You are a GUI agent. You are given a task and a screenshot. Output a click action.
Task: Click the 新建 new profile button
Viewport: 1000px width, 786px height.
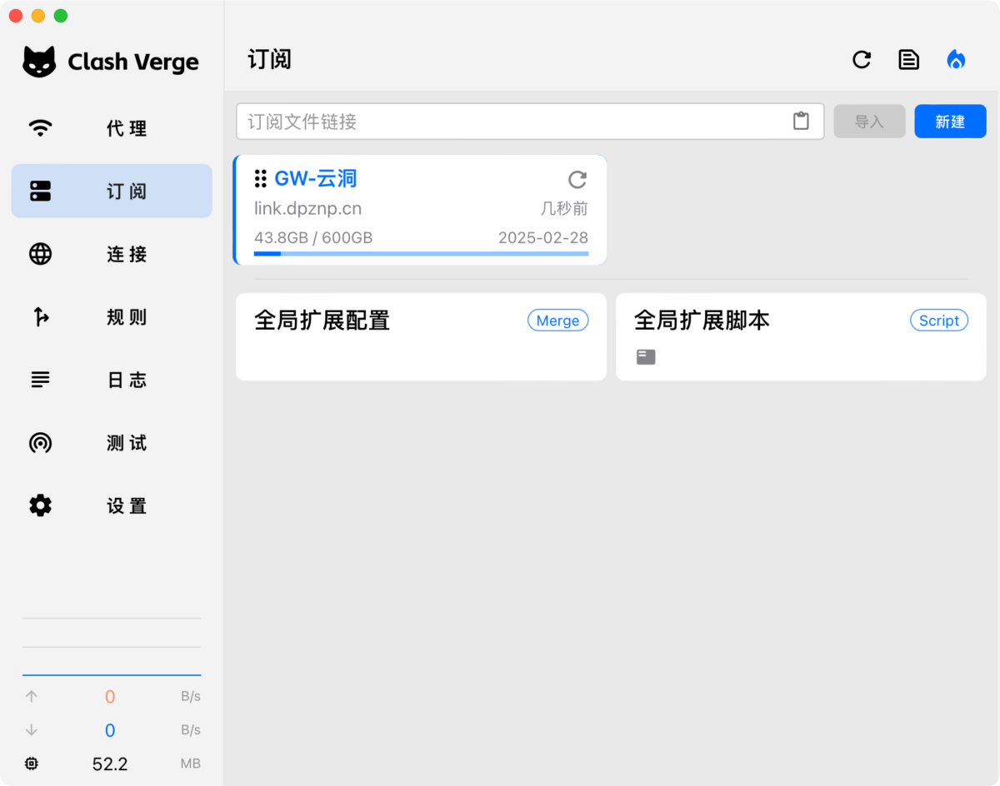[x=950, y=122]
